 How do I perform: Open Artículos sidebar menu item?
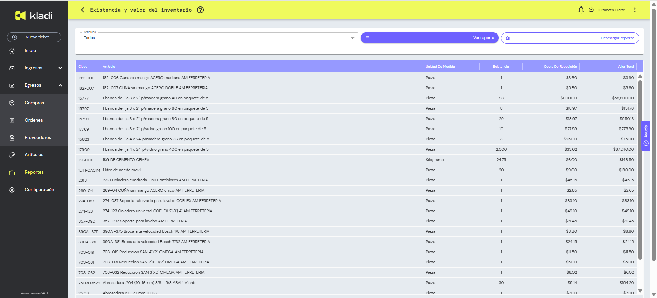point(34,155)
